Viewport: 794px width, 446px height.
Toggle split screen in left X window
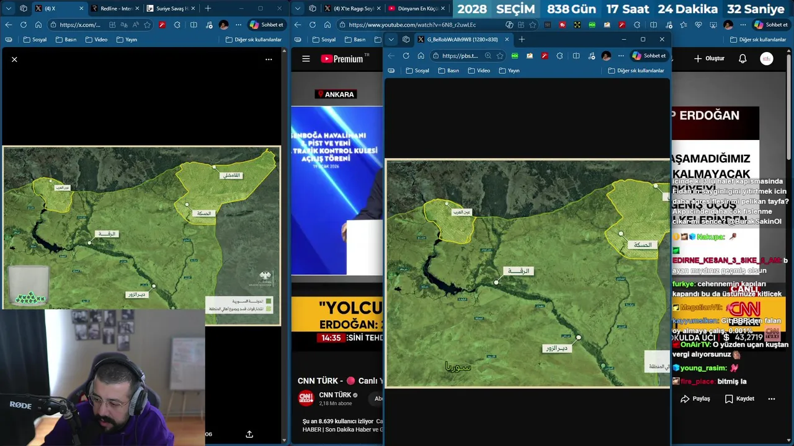pos(194,25)
